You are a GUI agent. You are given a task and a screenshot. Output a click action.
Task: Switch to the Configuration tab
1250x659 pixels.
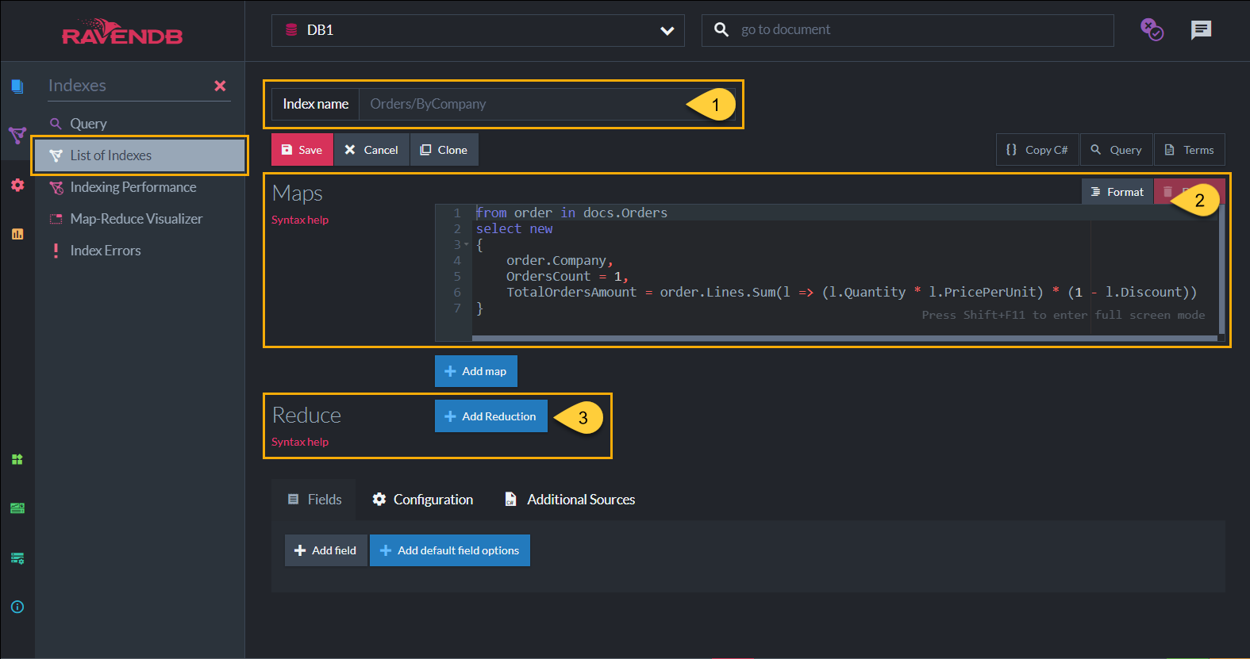[423, 500]
